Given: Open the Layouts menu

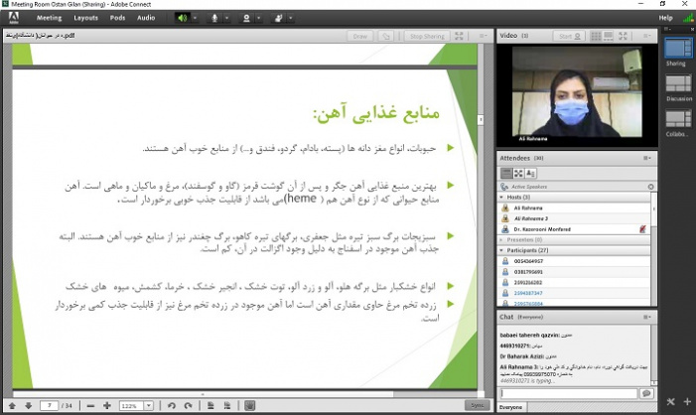Looking at the screenshot, I should [85, 18].
